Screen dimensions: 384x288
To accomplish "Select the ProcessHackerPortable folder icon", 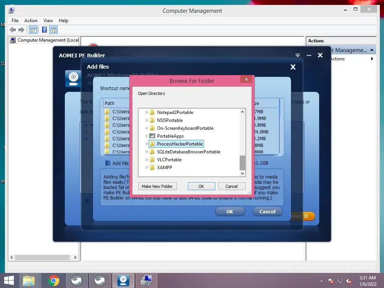I will [152, 144].
